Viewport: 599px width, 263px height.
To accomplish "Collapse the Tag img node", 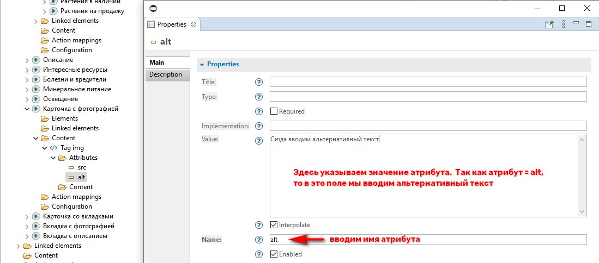I will click(x=45, y=148).
